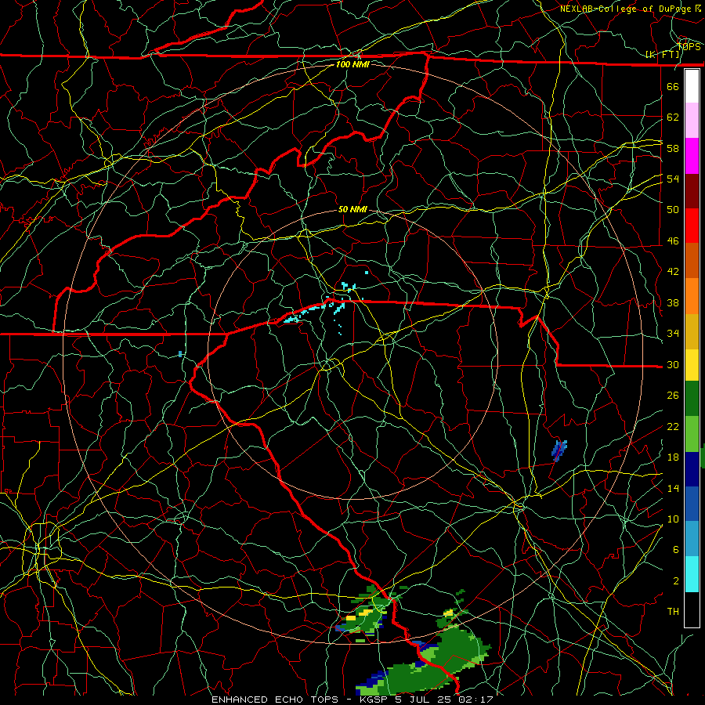
Task: Click the navy blue swatch in the scale
Action: (692, 469)
